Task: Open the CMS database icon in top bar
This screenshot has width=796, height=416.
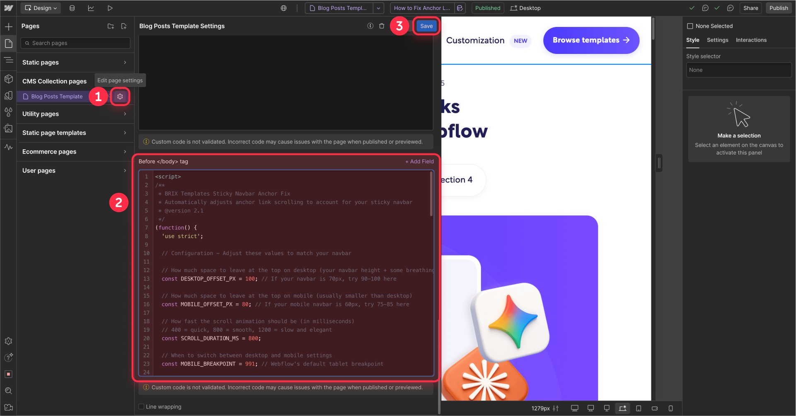Action: 72,8
